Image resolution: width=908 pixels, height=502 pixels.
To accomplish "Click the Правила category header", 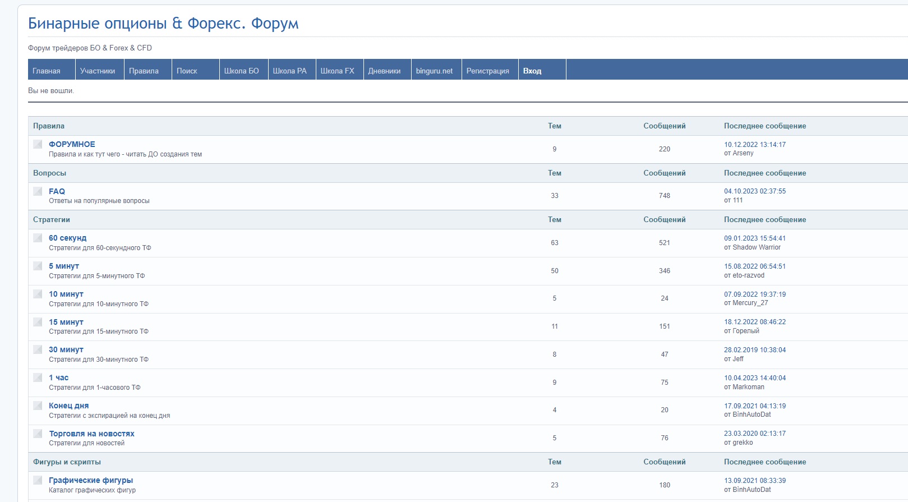I will pos(49,126).
